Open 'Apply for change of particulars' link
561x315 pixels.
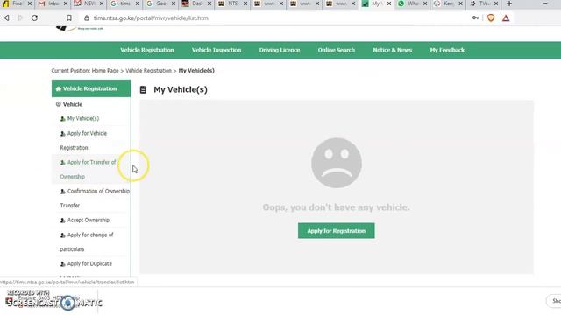pos(87,241)
